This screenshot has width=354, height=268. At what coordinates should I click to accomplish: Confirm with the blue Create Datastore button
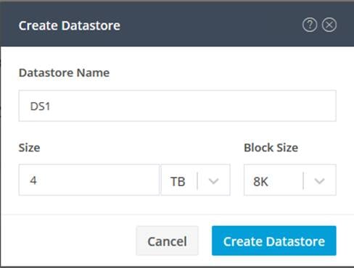(274, 240)
